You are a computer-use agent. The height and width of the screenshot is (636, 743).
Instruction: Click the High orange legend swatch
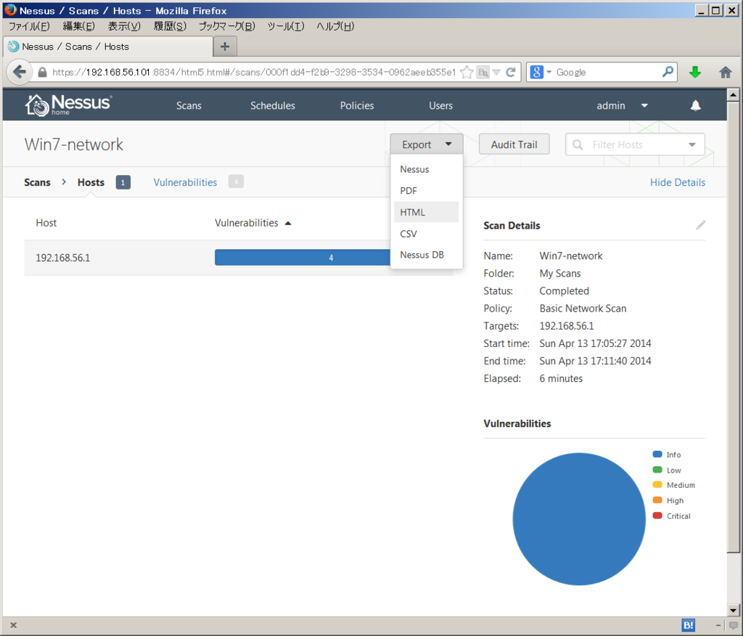657,500
